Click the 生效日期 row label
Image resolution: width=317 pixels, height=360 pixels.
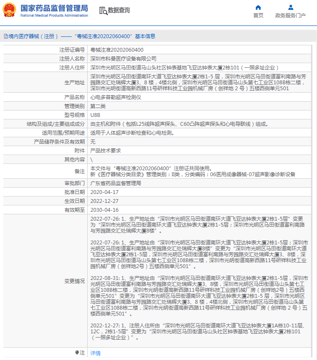(74, 201)
